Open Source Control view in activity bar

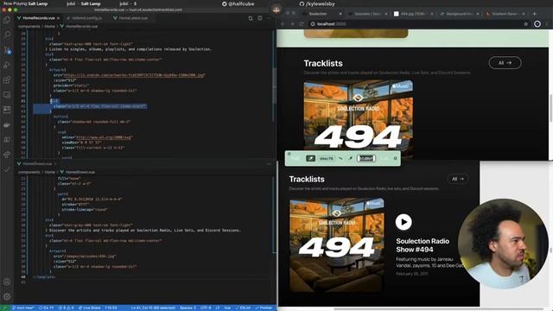tap(7, 50)
